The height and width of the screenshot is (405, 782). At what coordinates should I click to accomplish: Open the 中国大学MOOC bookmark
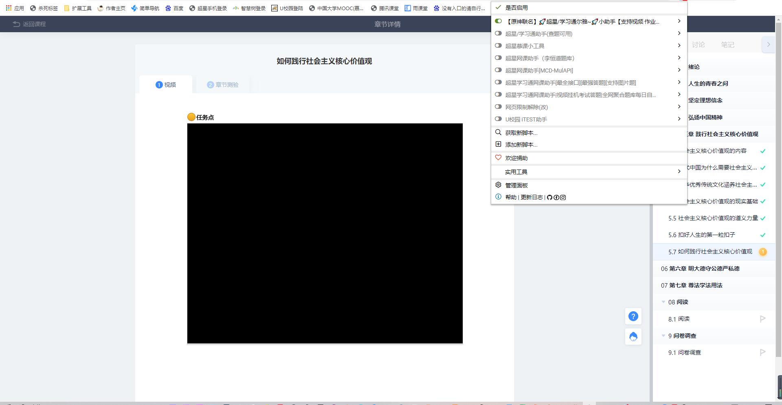(336, 8)
